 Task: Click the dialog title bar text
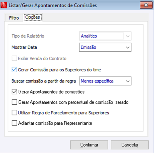53,5
